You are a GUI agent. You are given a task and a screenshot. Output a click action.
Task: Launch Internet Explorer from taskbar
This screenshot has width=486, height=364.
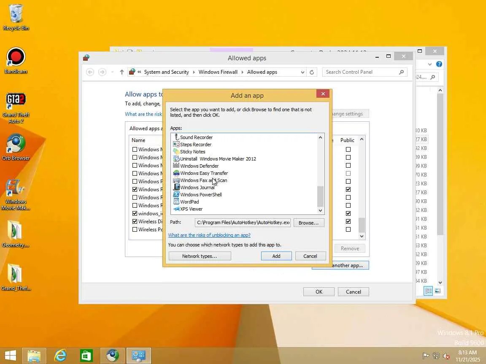(60, 355)
